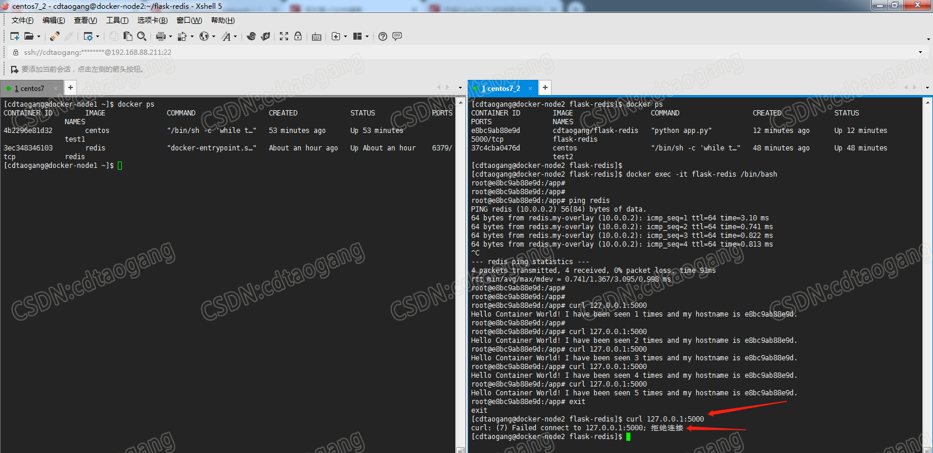Launch Xftp with swirl icon
Image resolution: width=933 pixels, height=453 pixels.
pyautogui.click(x=251, y=36)
